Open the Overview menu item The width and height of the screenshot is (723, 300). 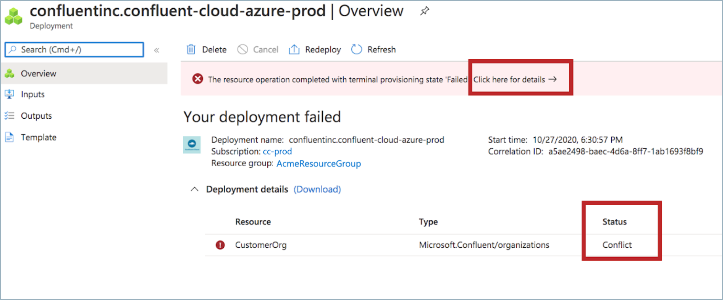(x=38, y=74)
